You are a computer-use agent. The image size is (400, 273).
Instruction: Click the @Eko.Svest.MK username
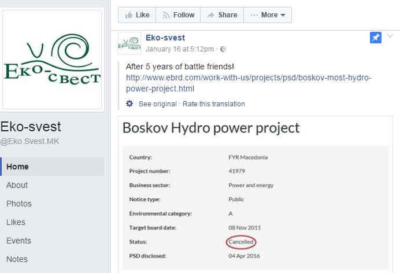[x=29, y=141]
